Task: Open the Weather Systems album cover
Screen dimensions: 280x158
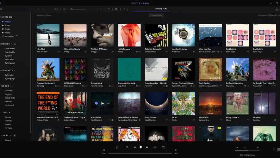Action: [184, 35]
